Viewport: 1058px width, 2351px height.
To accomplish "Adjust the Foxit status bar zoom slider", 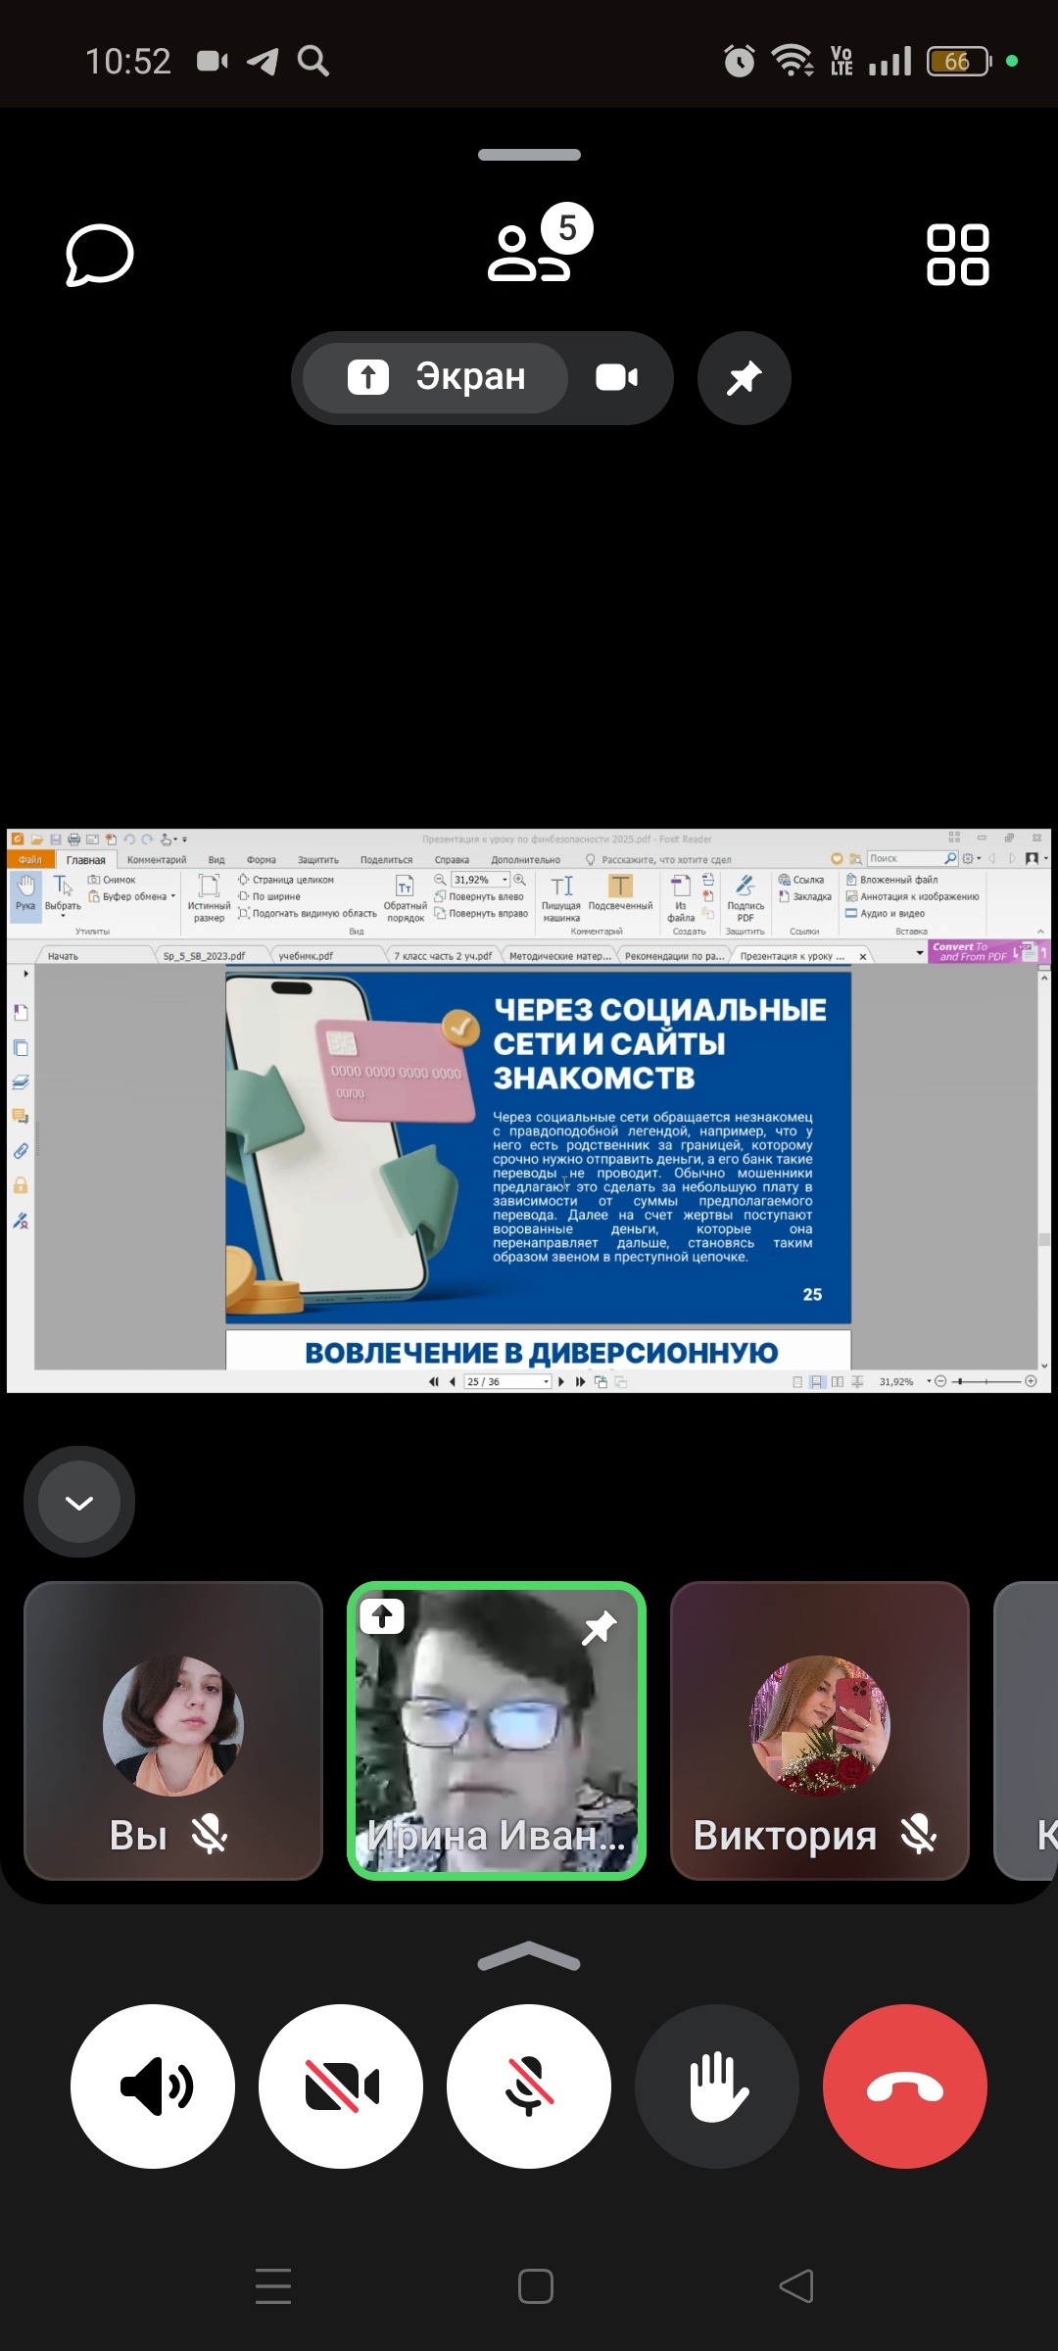I will (986, 1381).
